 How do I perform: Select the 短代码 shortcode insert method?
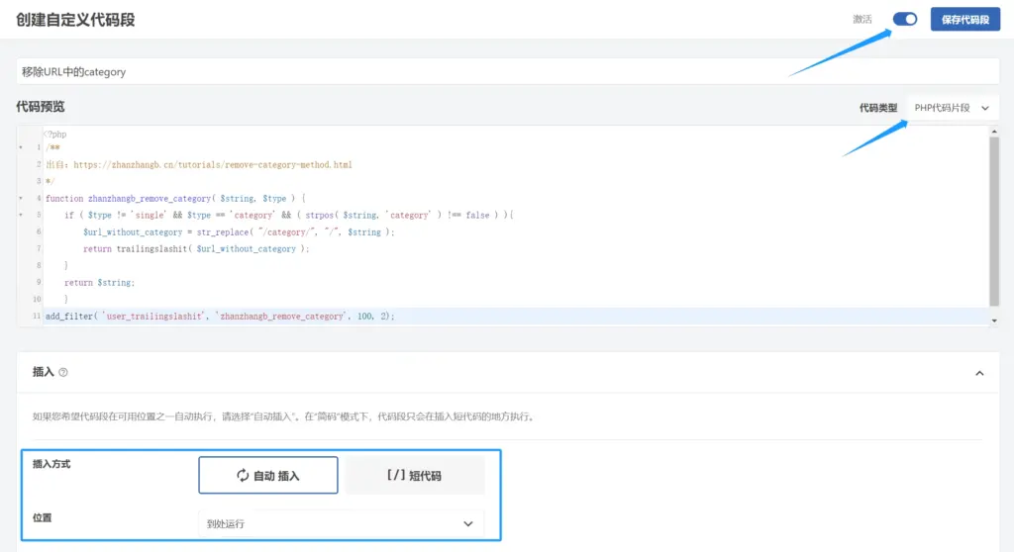click(x=415, y=475)
